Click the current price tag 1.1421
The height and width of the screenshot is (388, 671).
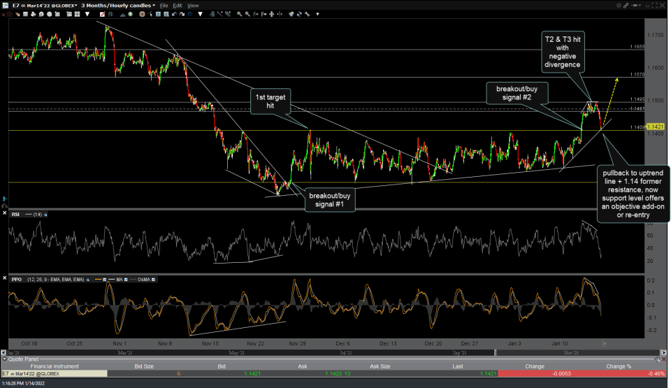point(656,127)
